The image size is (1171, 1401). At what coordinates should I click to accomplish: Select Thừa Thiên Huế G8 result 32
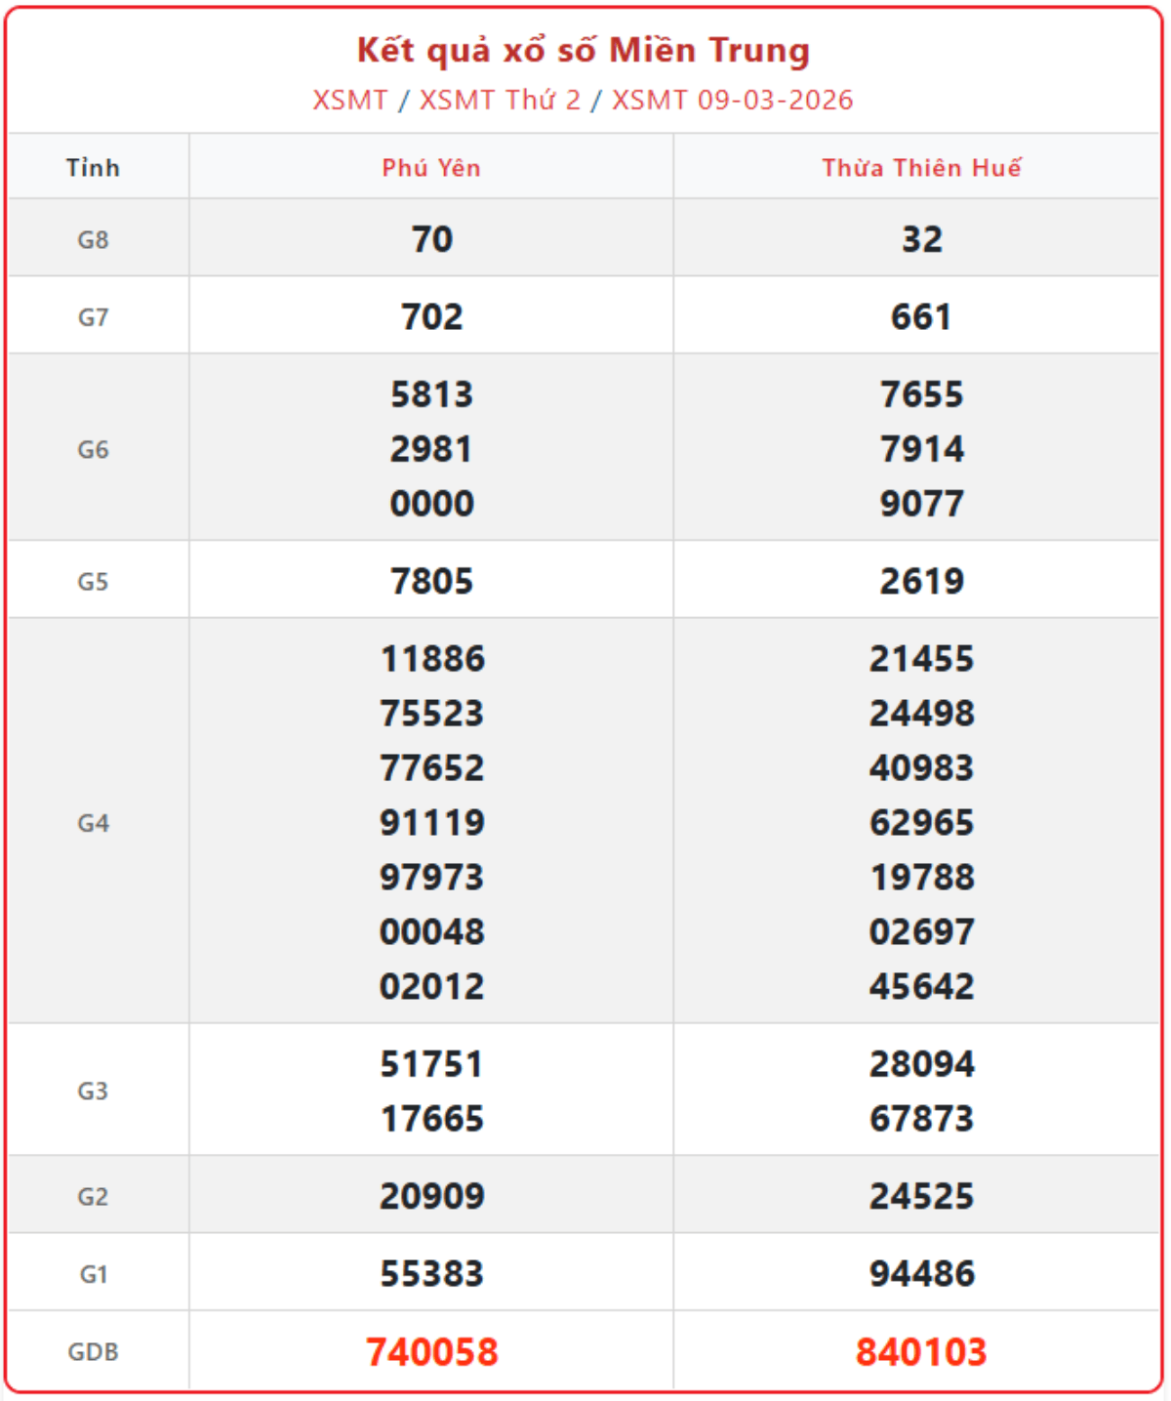coord(921,239)
